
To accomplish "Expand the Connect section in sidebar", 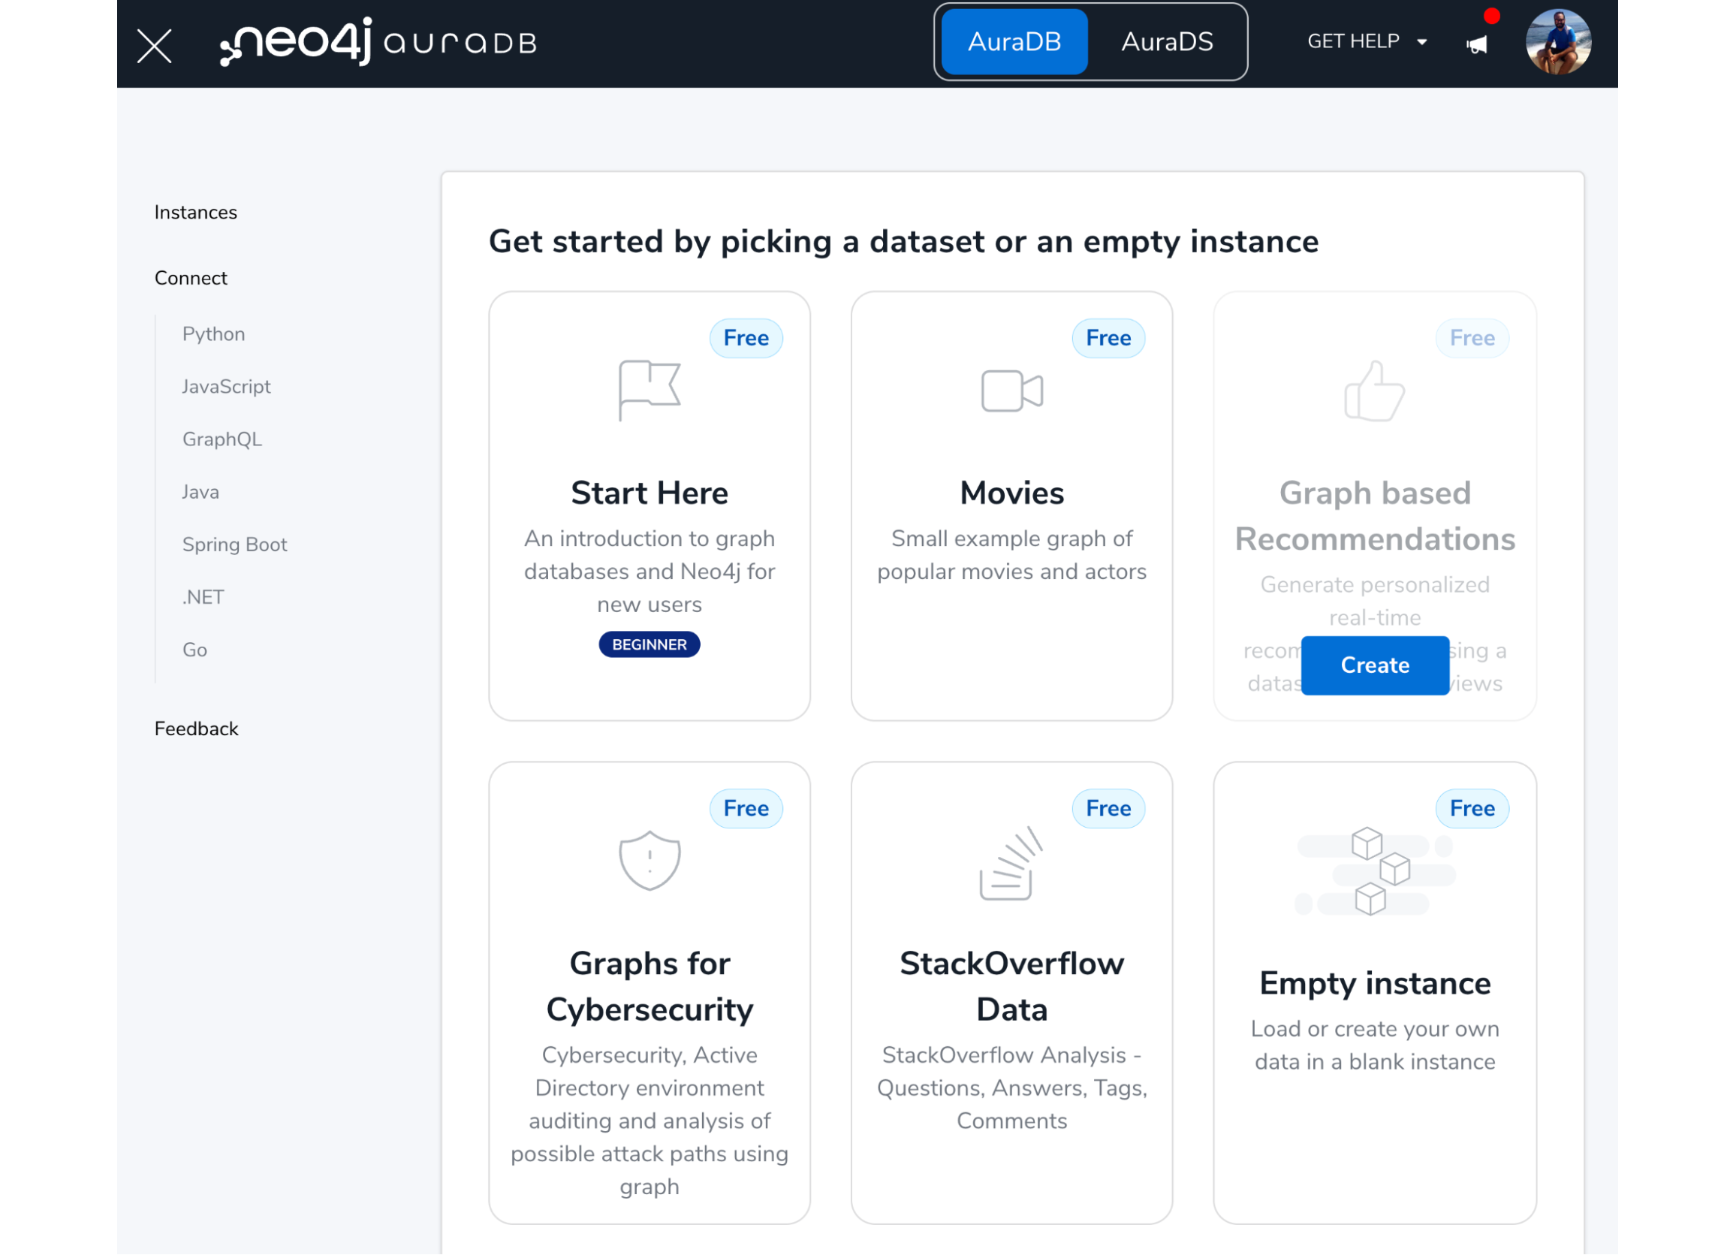I will pos(191,278).
